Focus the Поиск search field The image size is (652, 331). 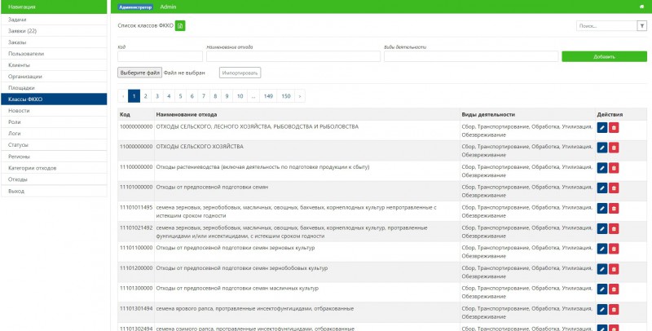click(x=605, y=26)
